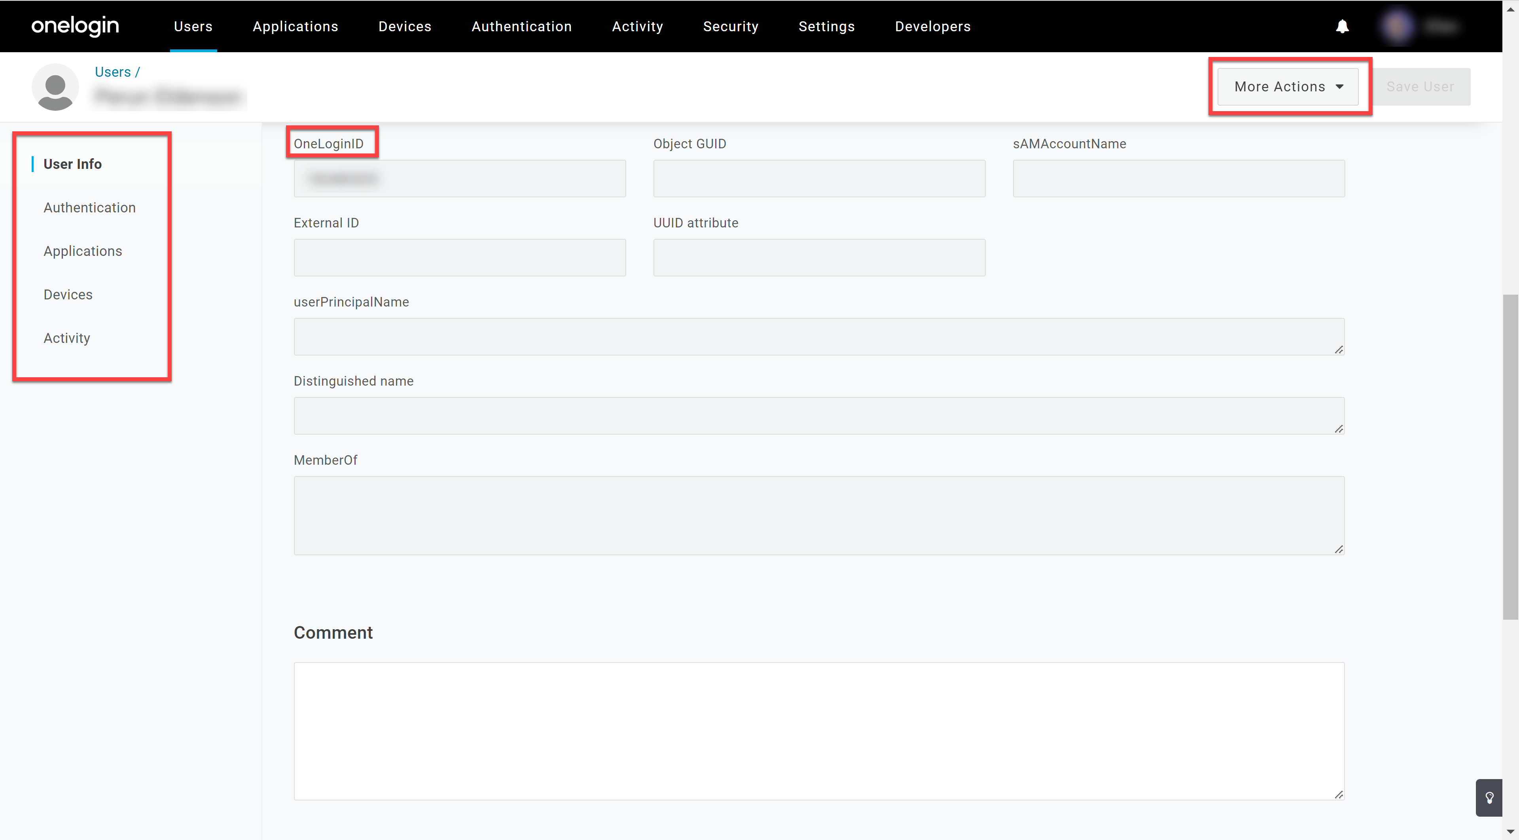Follow the Users breadcrumb link

point(113,71)
